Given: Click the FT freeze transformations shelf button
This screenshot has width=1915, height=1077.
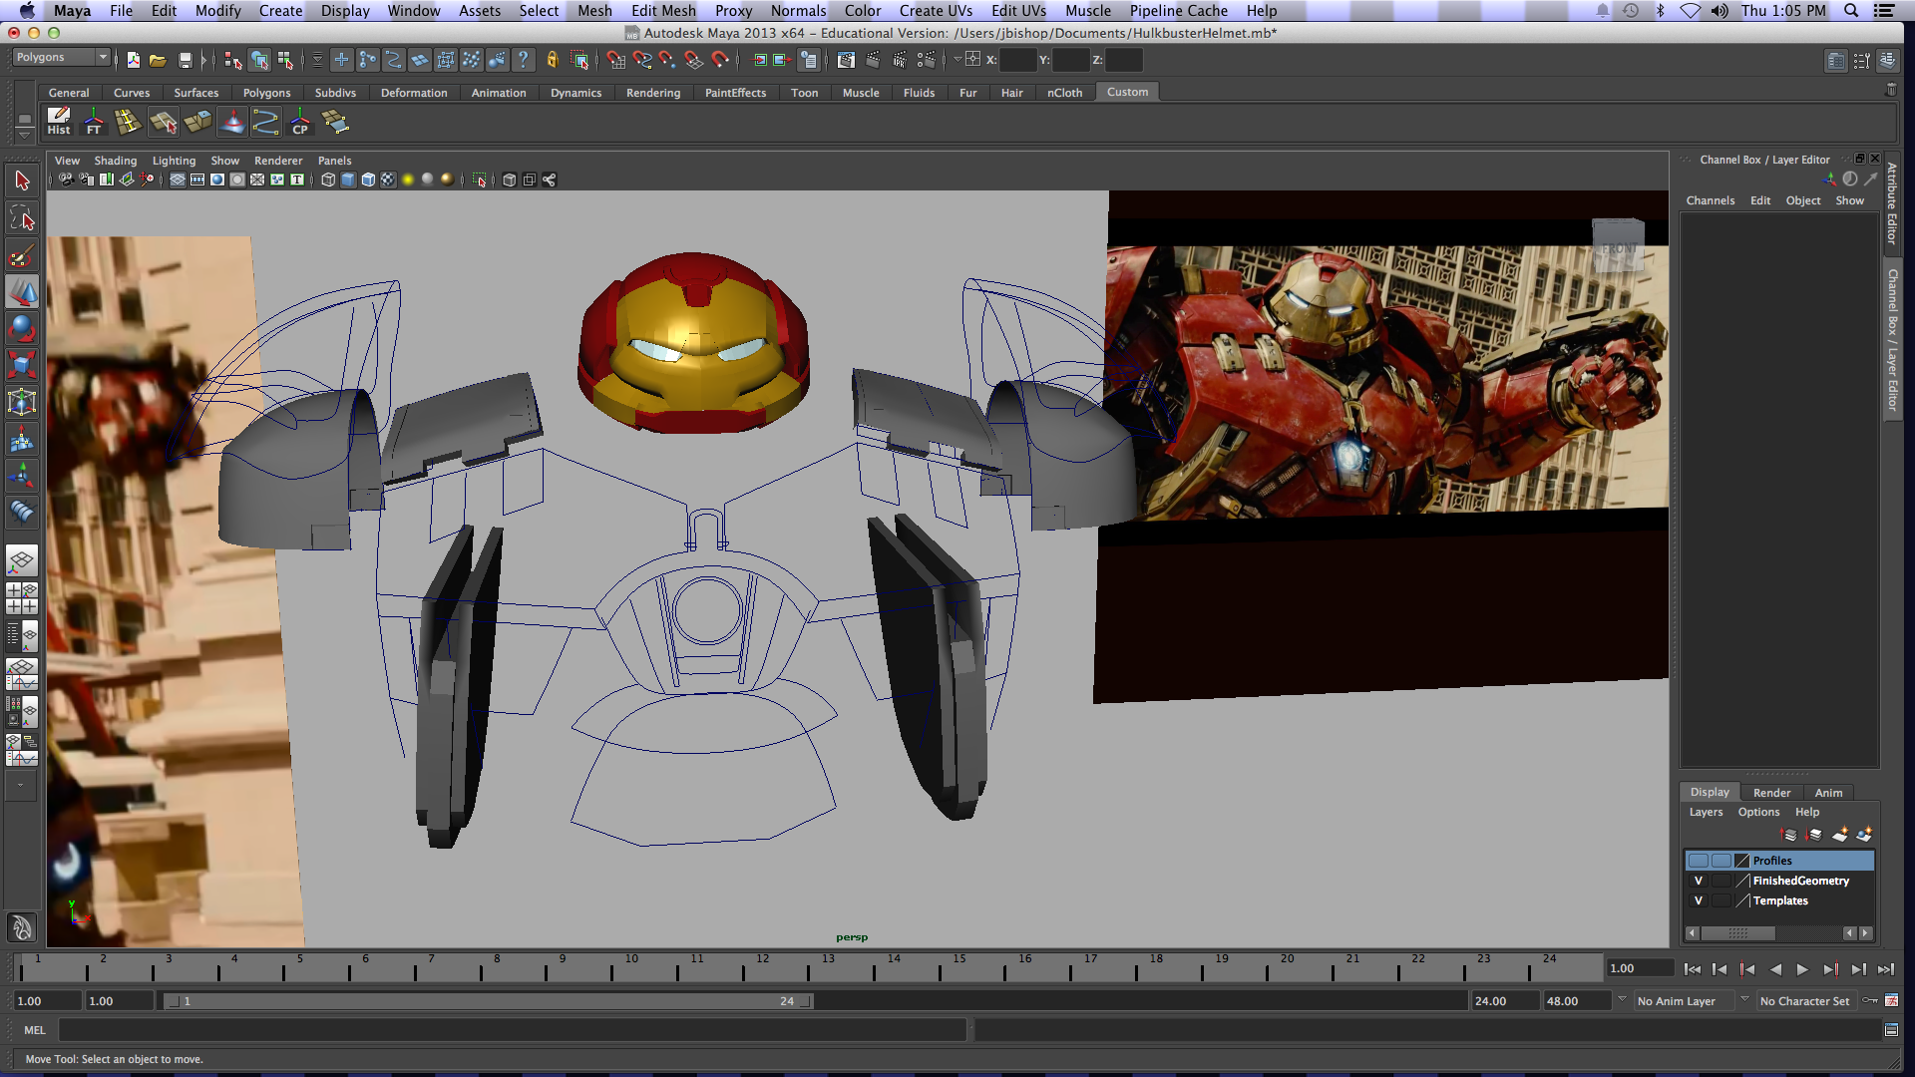Looking at the screenshot, I should tap(94, 122).
